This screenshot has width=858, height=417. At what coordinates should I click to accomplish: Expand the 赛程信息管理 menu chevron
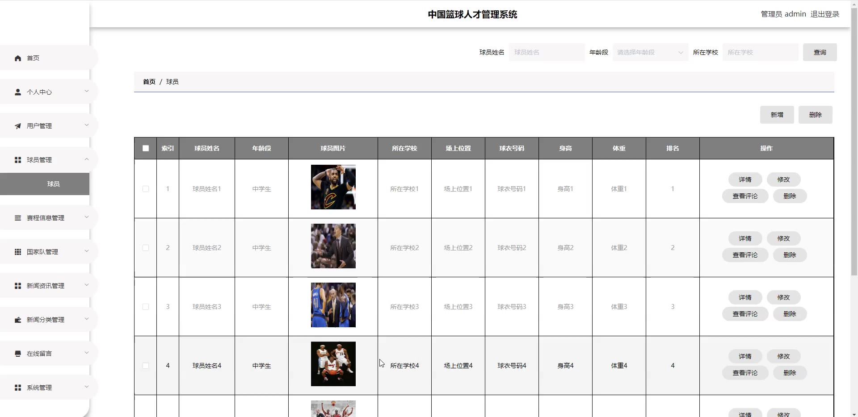tap(87, 217)
